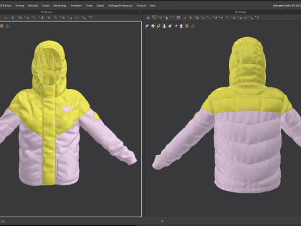
Task: Click the tray icon in left window
Action: coord(8,26)
